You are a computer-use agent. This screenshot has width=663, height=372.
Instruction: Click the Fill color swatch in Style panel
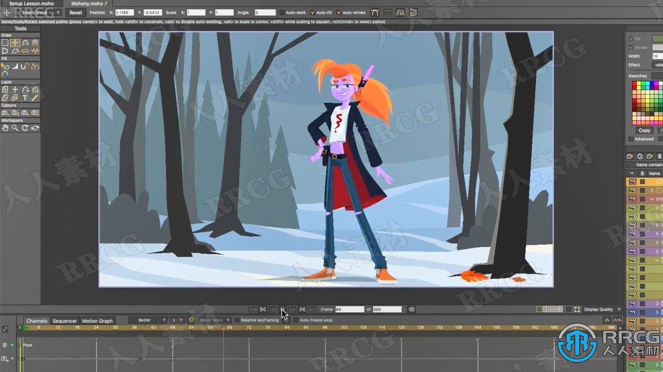point(657,39)
